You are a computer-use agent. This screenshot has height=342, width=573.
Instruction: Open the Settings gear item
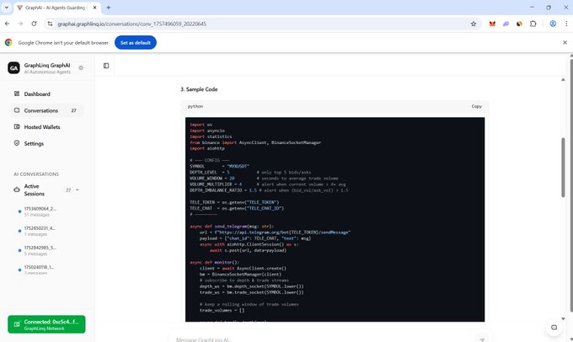click(34, 143)
